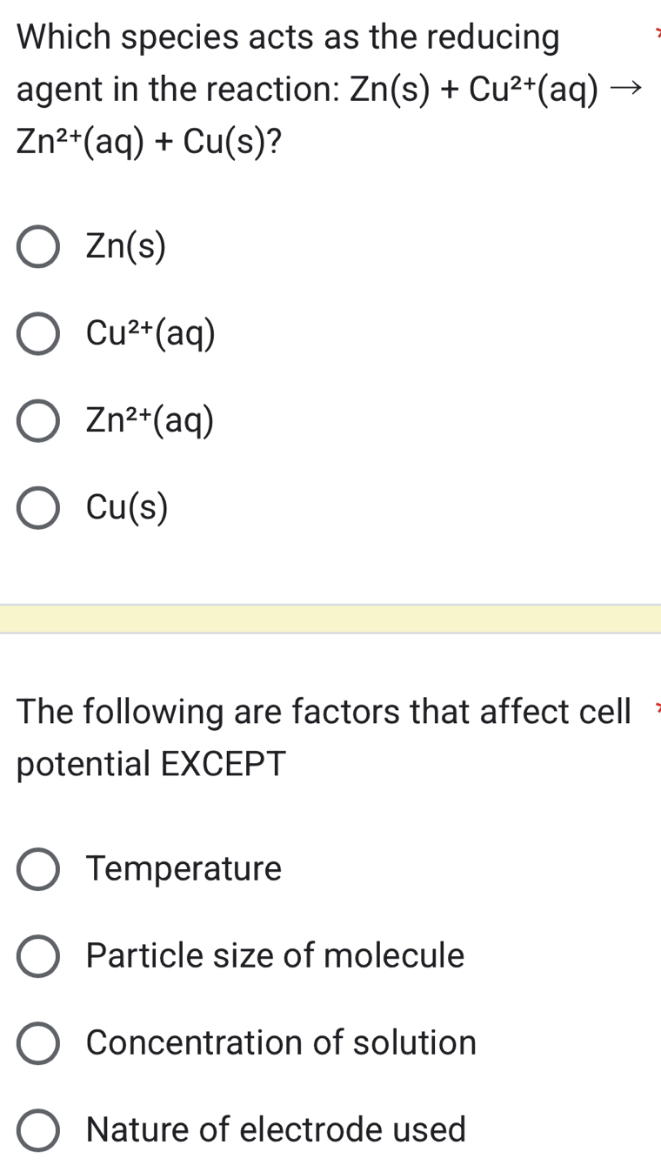This screenshot has width=661, height=1172.
Task: Click the Concentration of solution label text
Action: coord(280,1043)
